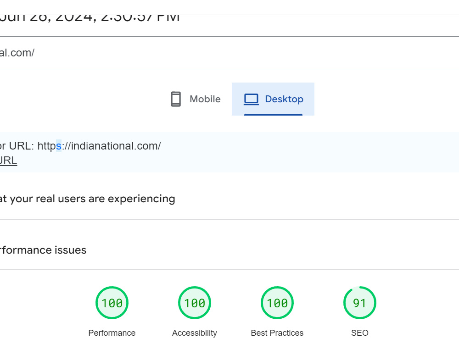Click the desktop laptop icon
The height and width of the screenshot is (344, 459).
coord(251,99)
